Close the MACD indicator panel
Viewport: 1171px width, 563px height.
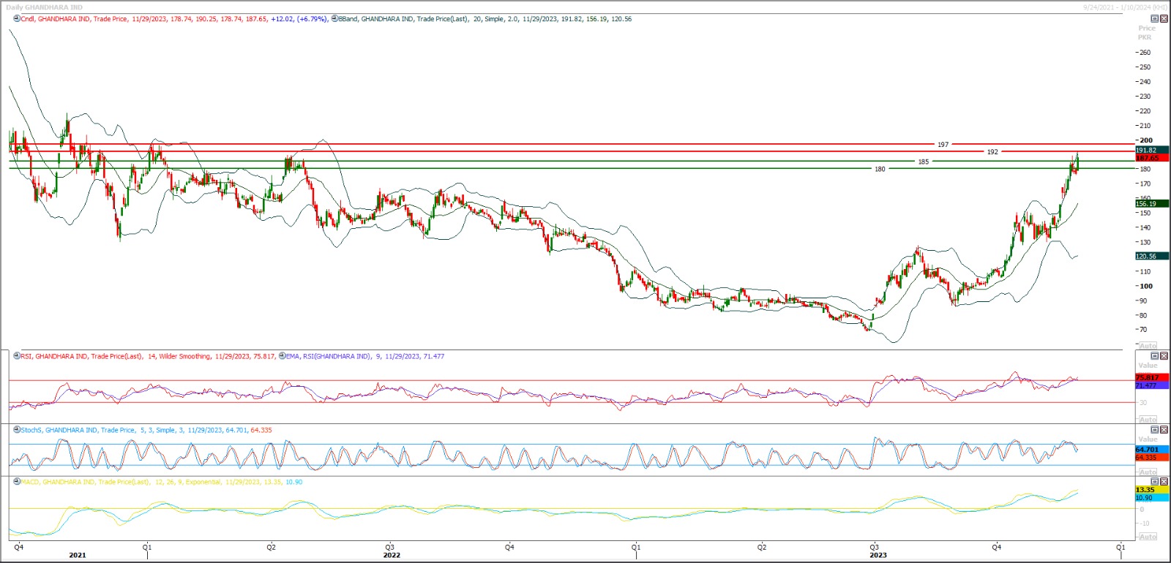pos(1164,482)
